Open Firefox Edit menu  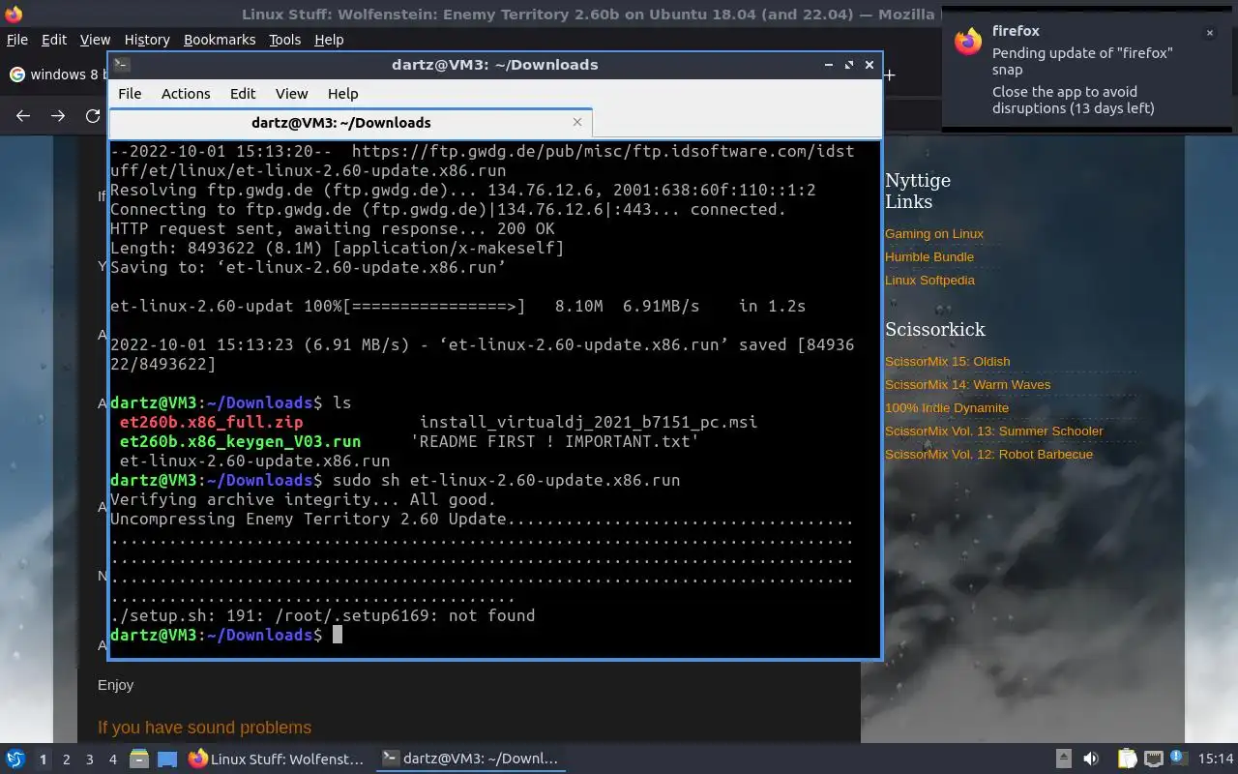[x=54, y=40]
